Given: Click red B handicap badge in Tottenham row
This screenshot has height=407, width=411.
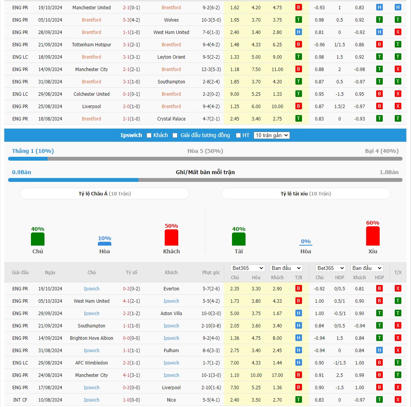Looking at the screenshot, I should tap(379, 44).
